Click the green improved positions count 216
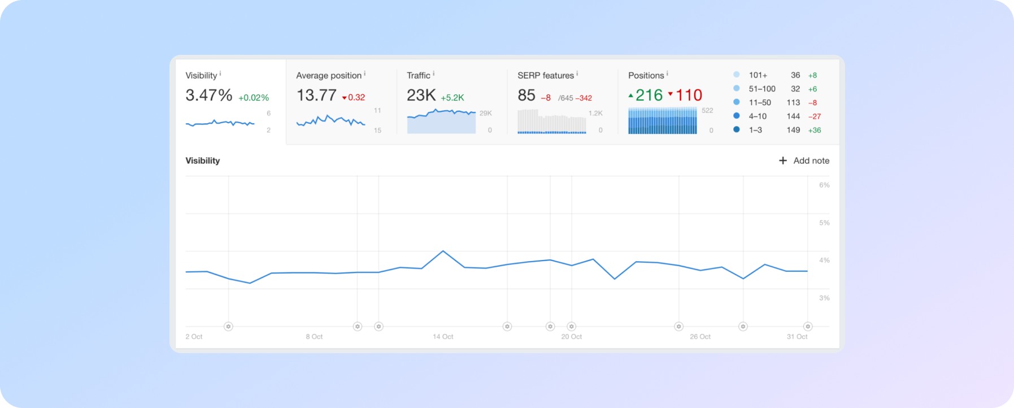Image resolution: width=1014 pixels, height=408 pixels. click(x=649, y=96)
